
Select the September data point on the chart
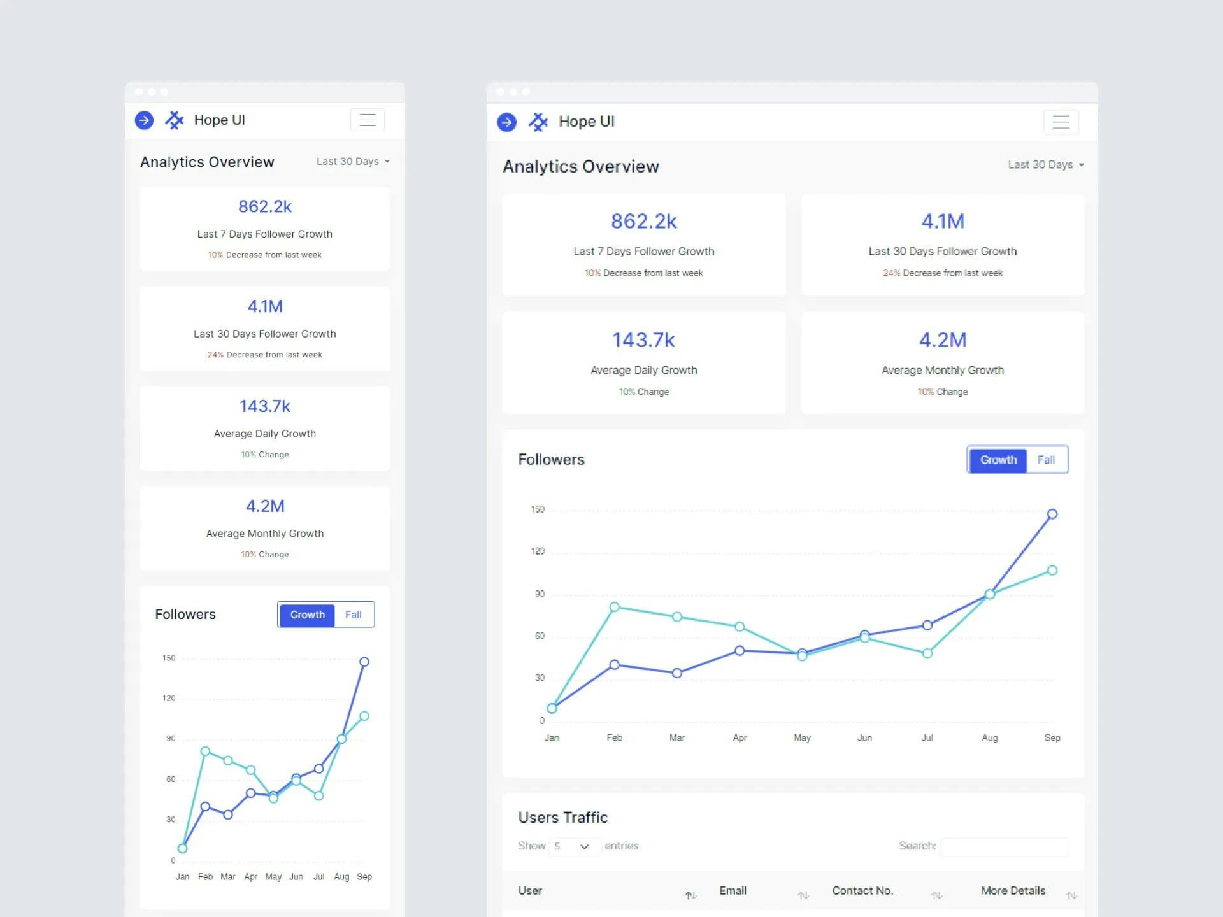[x=1052, y=513]
